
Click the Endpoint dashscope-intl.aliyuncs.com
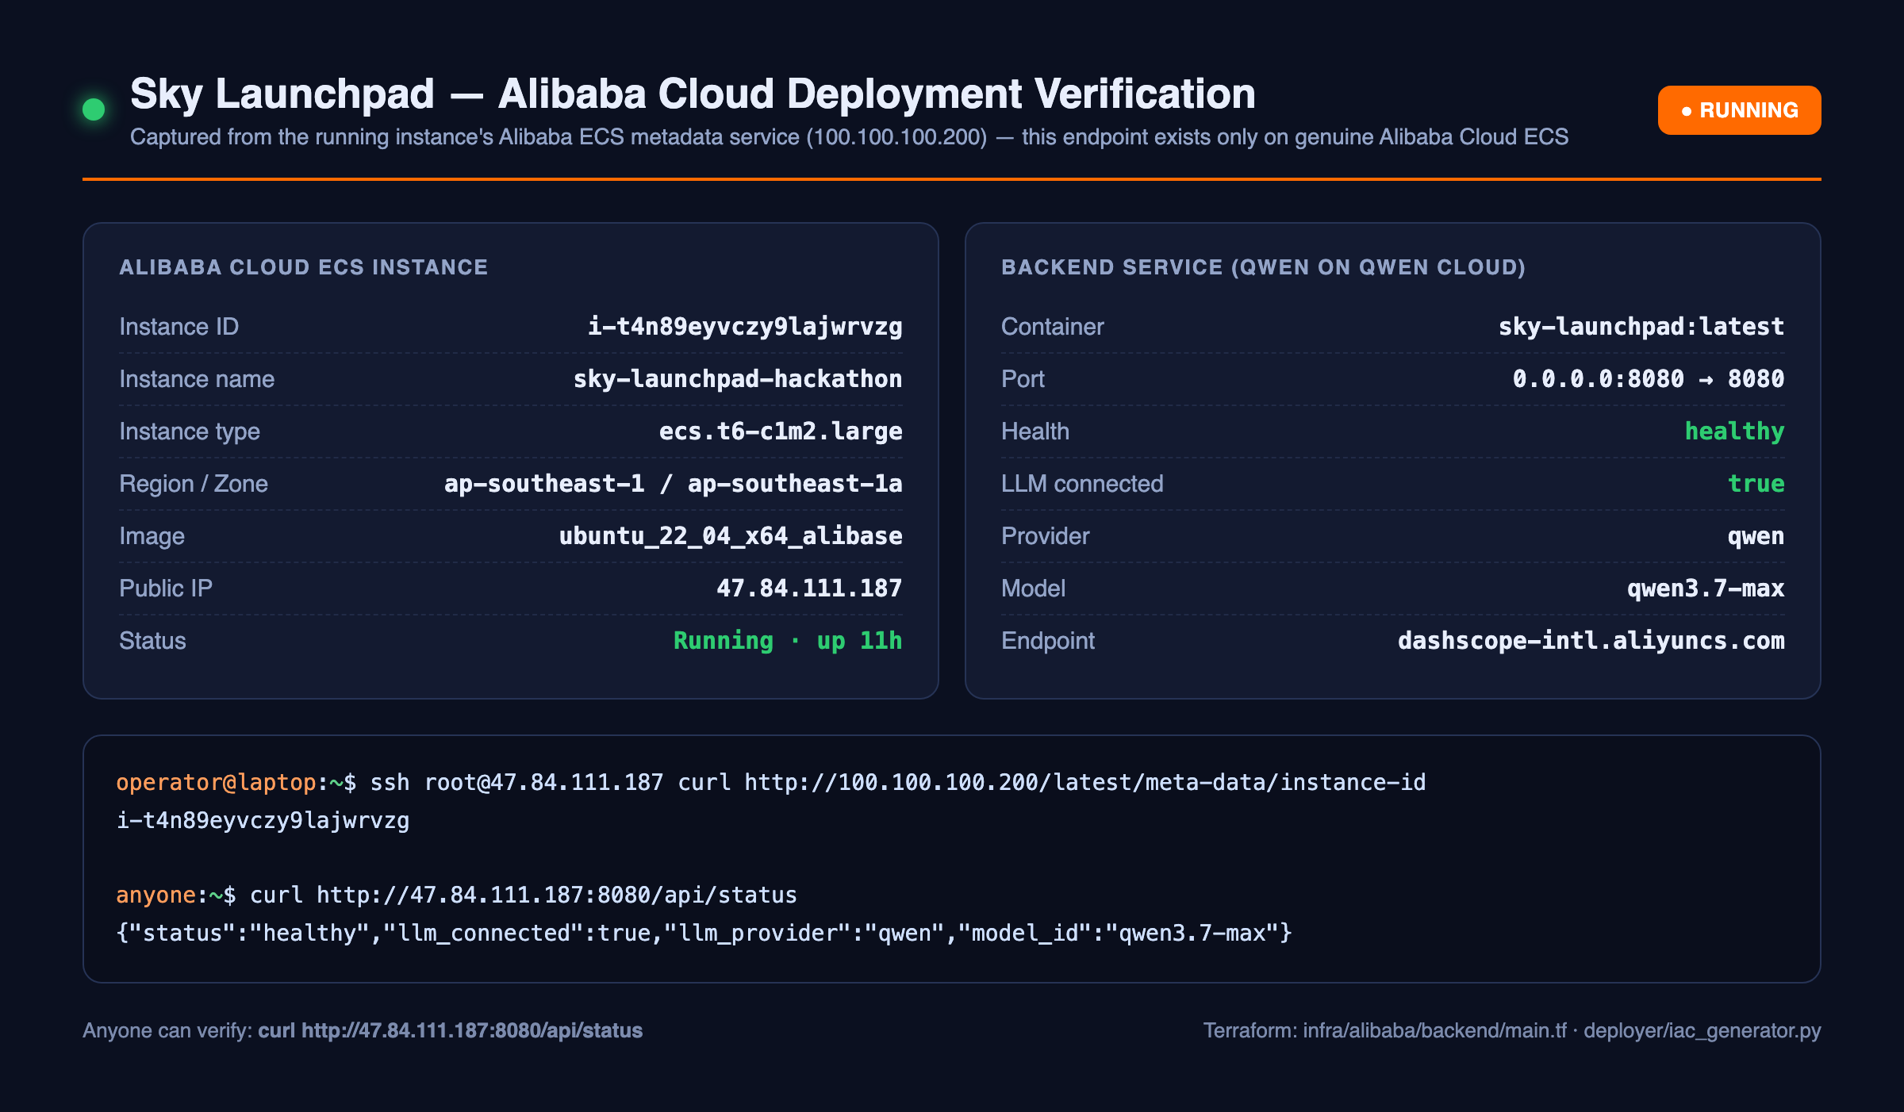coord(1591,641)
